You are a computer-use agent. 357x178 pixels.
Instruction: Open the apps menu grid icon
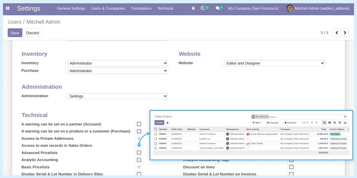(8, 8)
